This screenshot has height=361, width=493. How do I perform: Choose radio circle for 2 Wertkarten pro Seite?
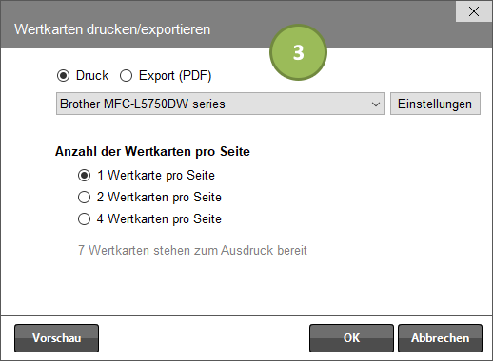pos(84,197)
